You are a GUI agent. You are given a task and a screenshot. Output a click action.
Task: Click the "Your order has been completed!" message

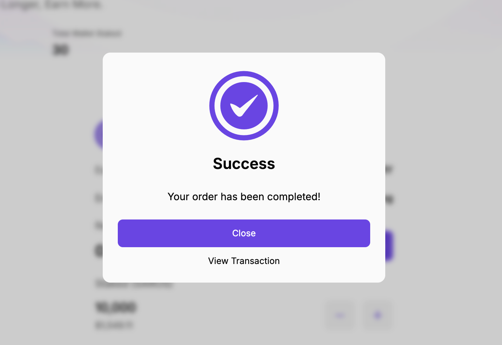pyautogui.click(x=244, y=197)
